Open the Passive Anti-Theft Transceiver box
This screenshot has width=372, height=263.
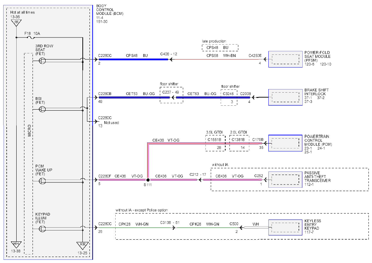click(285, 180)
